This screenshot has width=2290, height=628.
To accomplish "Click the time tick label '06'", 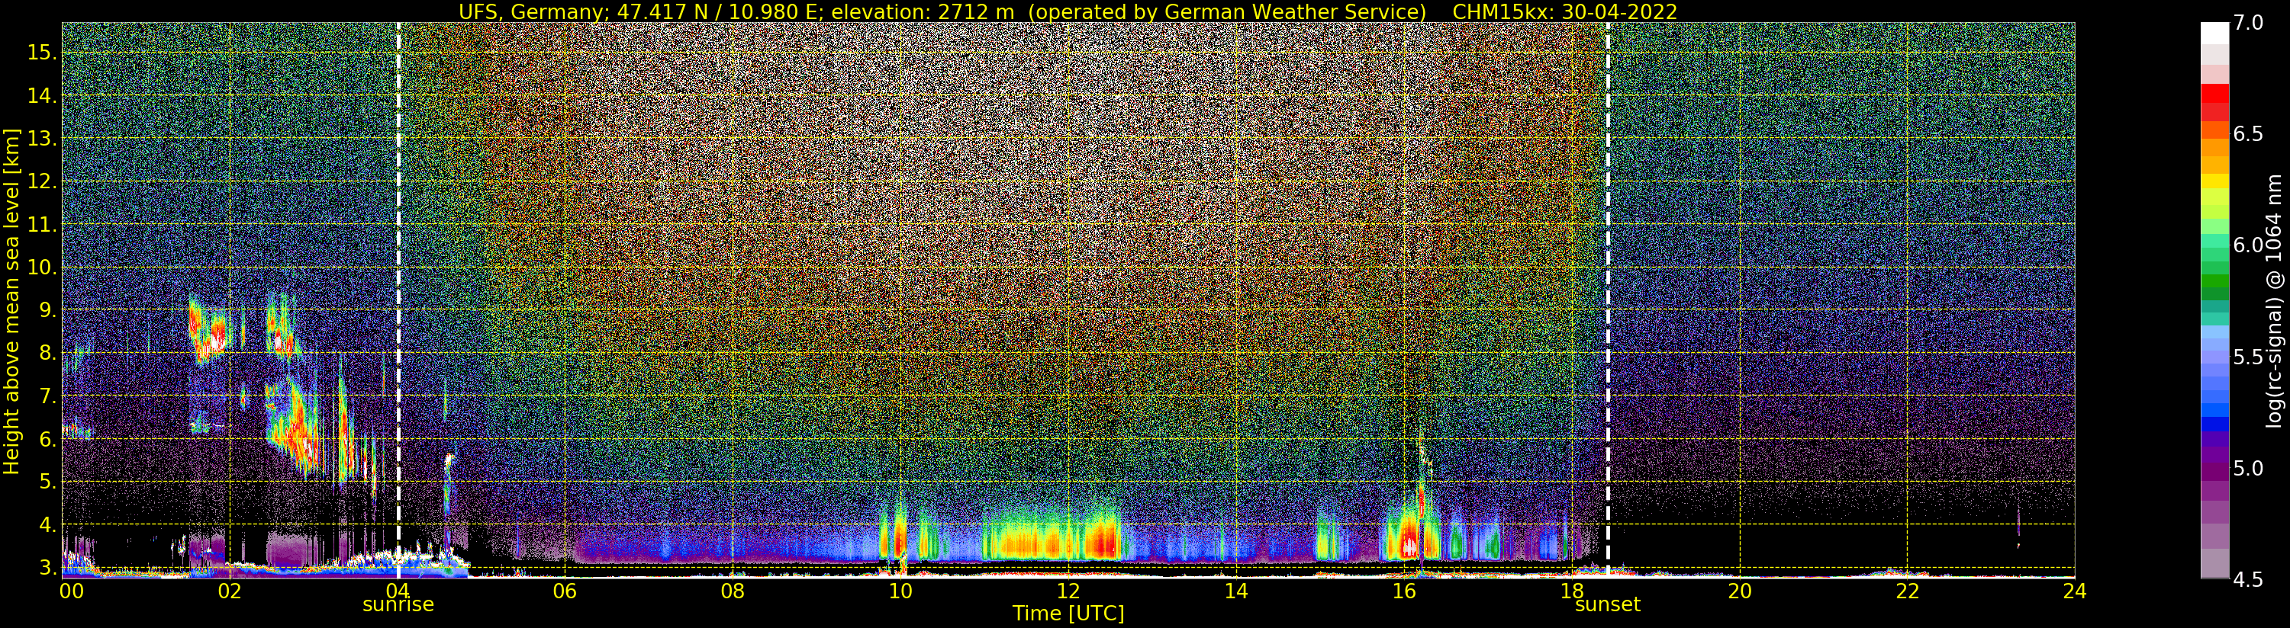I will [x=565, y=591].
